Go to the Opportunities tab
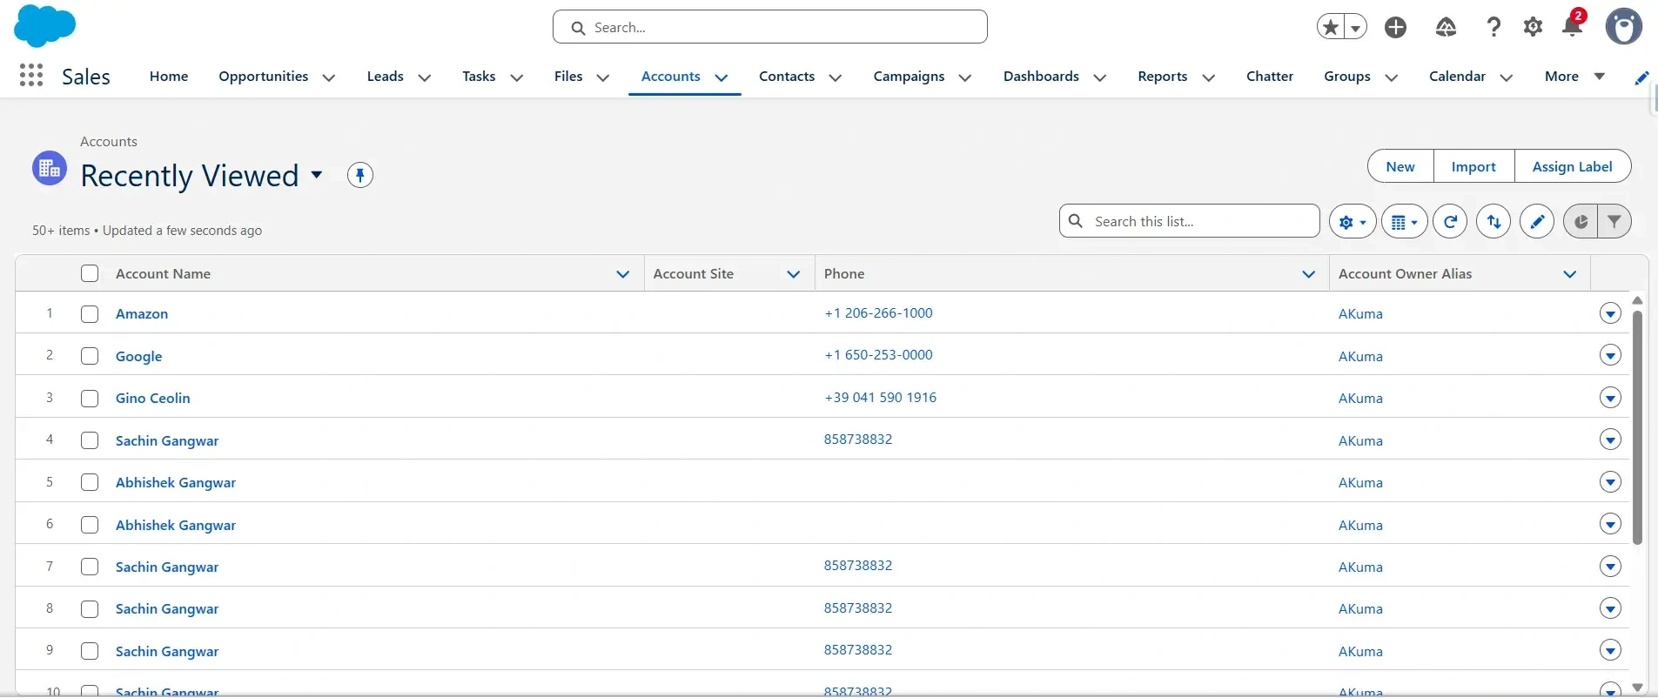The image size is (1658, 698). (x=263, y=77)
